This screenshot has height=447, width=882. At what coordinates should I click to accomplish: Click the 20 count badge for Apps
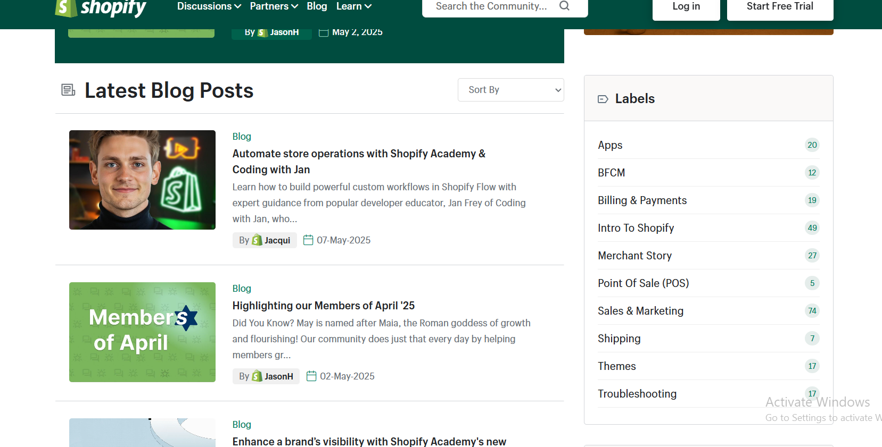[x=812, y=145]
